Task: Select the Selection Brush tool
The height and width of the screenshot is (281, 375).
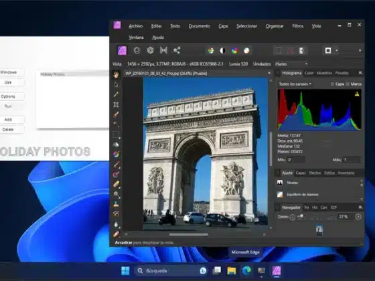Action: point(116,114)
